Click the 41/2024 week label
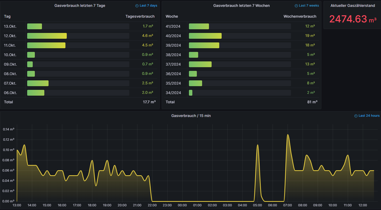 [173, 26]
